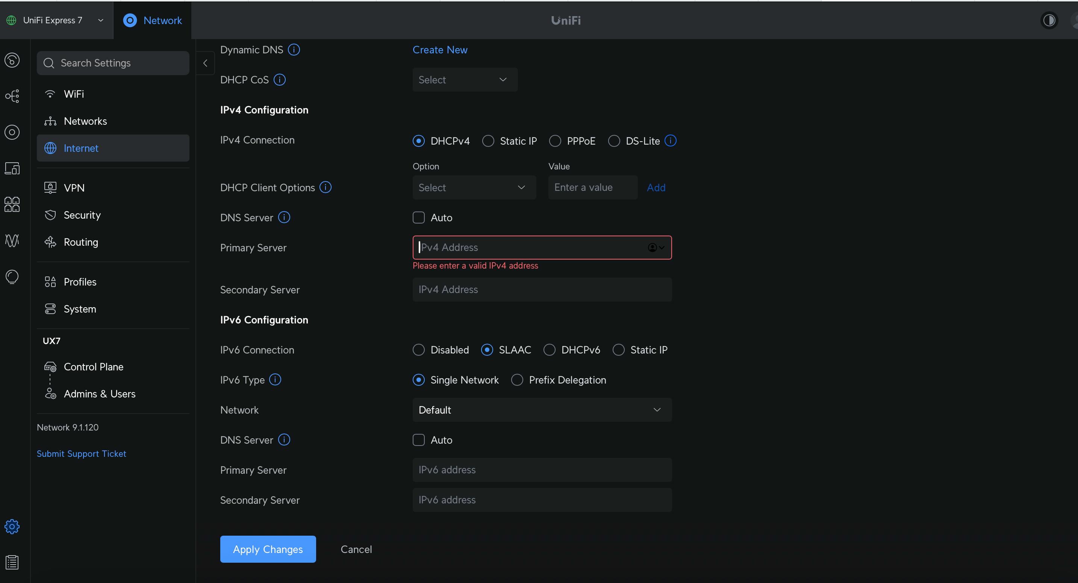Click the globe icon beside UniFi Express 7
1078x583 pixels.
(x=11, y=20)
